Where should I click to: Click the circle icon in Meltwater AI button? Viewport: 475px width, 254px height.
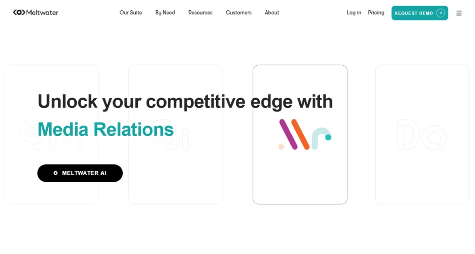pos(55,173)
